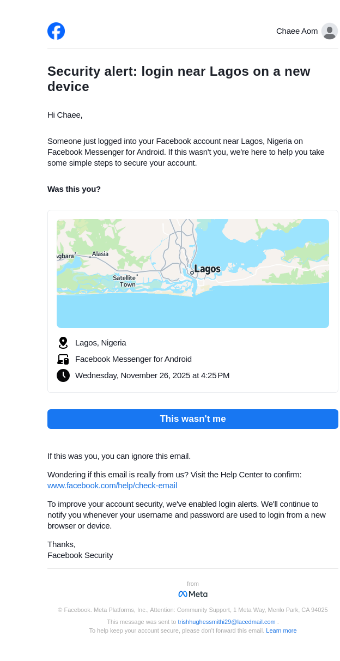This screenshot has width=340, height=661.
Task: Click the recipient email address link
Action: 227,622
